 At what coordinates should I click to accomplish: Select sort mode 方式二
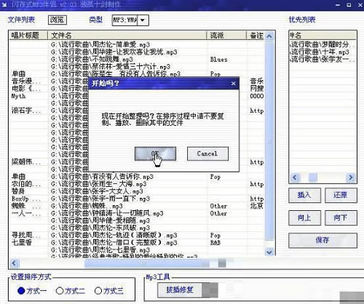(71, 291)
